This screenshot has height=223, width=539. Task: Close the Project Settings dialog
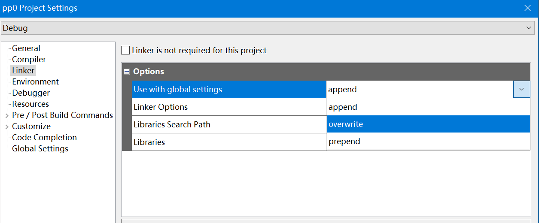[527, 8]
